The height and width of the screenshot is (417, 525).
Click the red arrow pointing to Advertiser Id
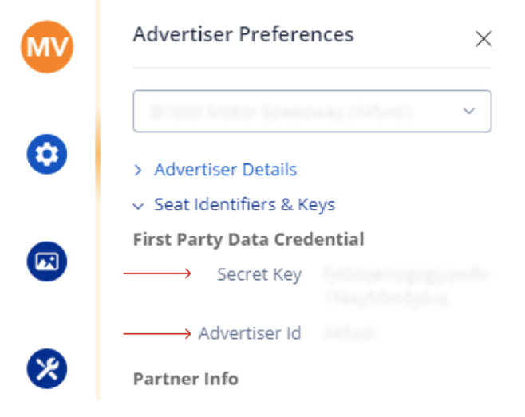coord(157,333)
